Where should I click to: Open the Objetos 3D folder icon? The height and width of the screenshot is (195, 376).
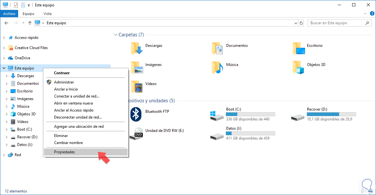coord(299,68)
